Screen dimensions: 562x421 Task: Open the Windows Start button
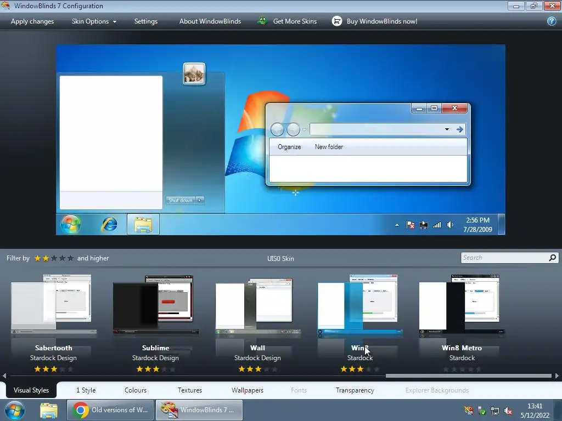(x=14, y=410)
